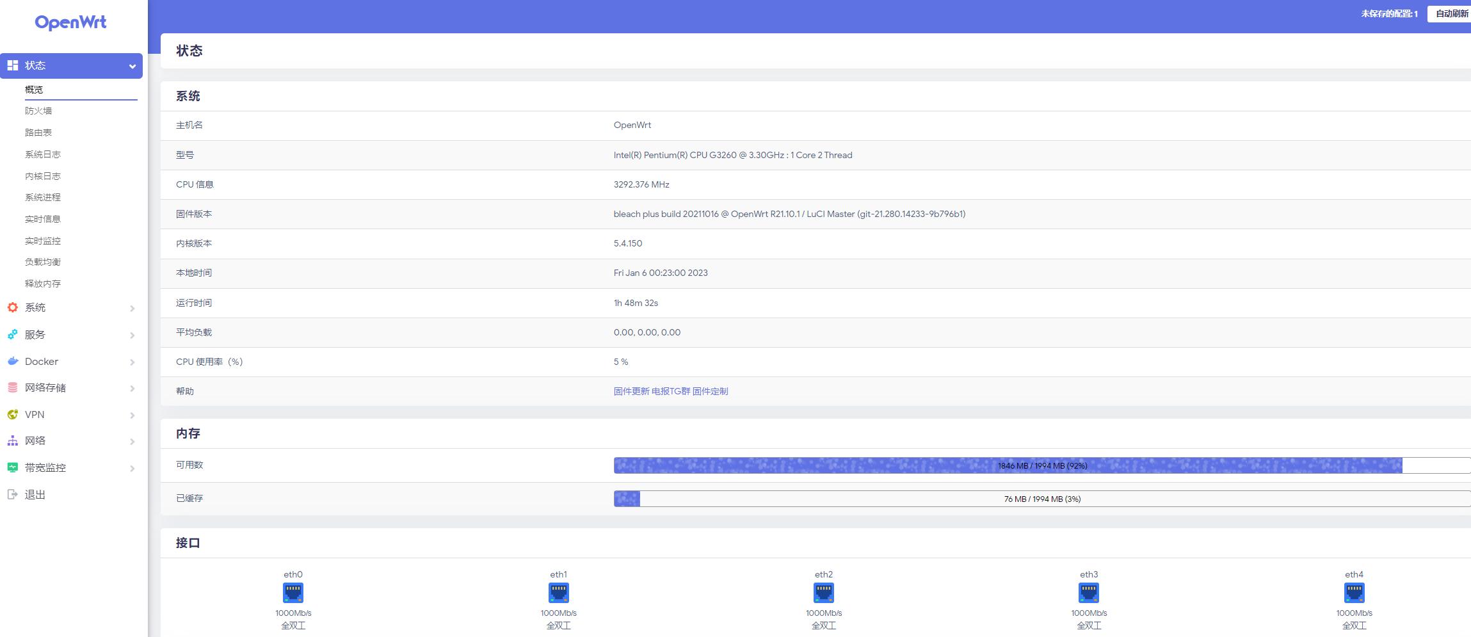1471x637 pixels.
Task: Select 实时监控 in sidebar
Action: pyautogui.click(x=43, y=241)
